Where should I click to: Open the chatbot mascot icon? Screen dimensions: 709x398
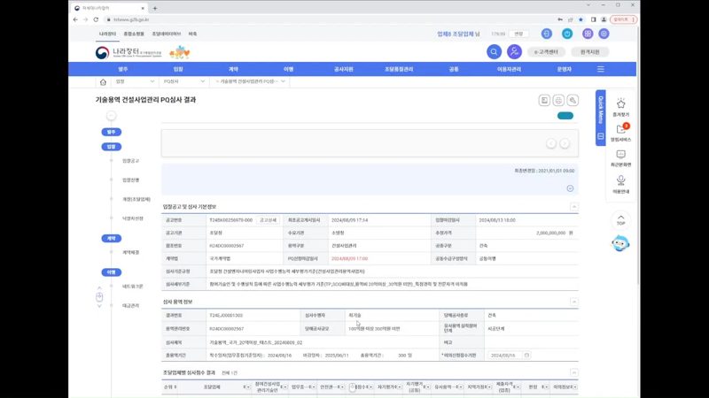620,244
